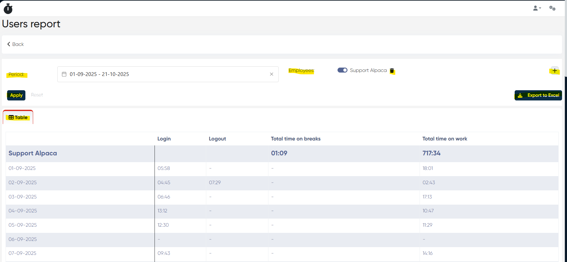Delete Support Alpaca with trash icon

pos(392,71)
